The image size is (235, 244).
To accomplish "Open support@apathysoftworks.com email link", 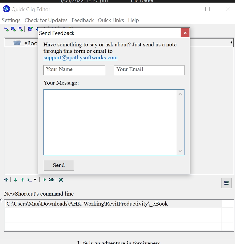I will point(80,58).
